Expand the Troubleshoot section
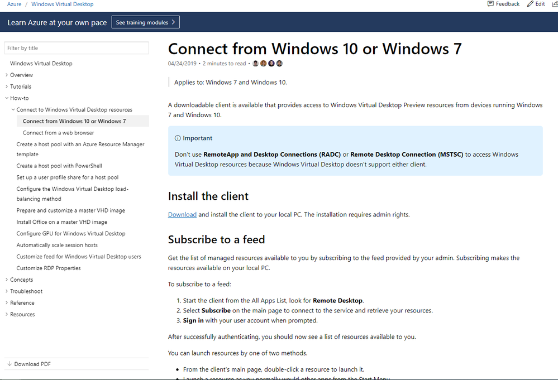Image resolution: width=558 pixels, height=380 pixels. [x=7, y=291]
